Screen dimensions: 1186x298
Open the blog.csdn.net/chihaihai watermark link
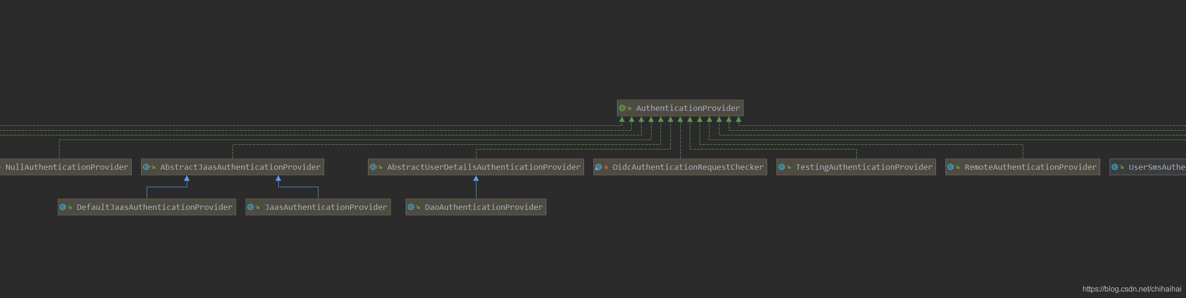click(1132, 289)
